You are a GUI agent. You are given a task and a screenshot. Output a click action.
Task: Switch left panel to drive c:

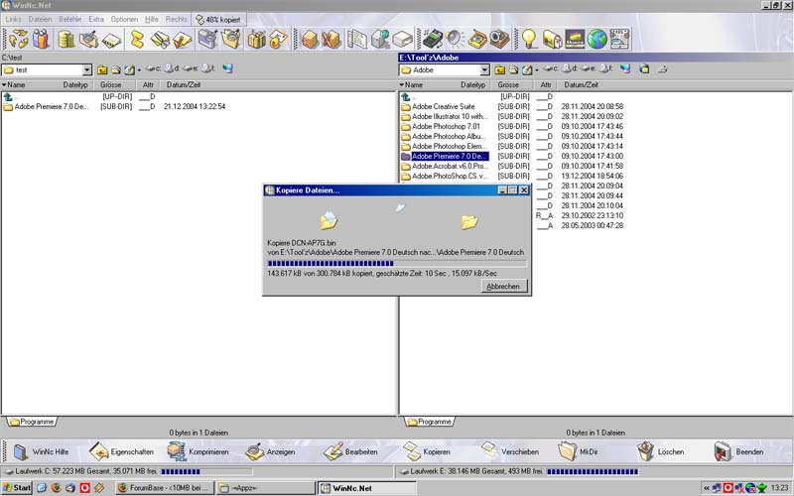[x=153, y=68]
